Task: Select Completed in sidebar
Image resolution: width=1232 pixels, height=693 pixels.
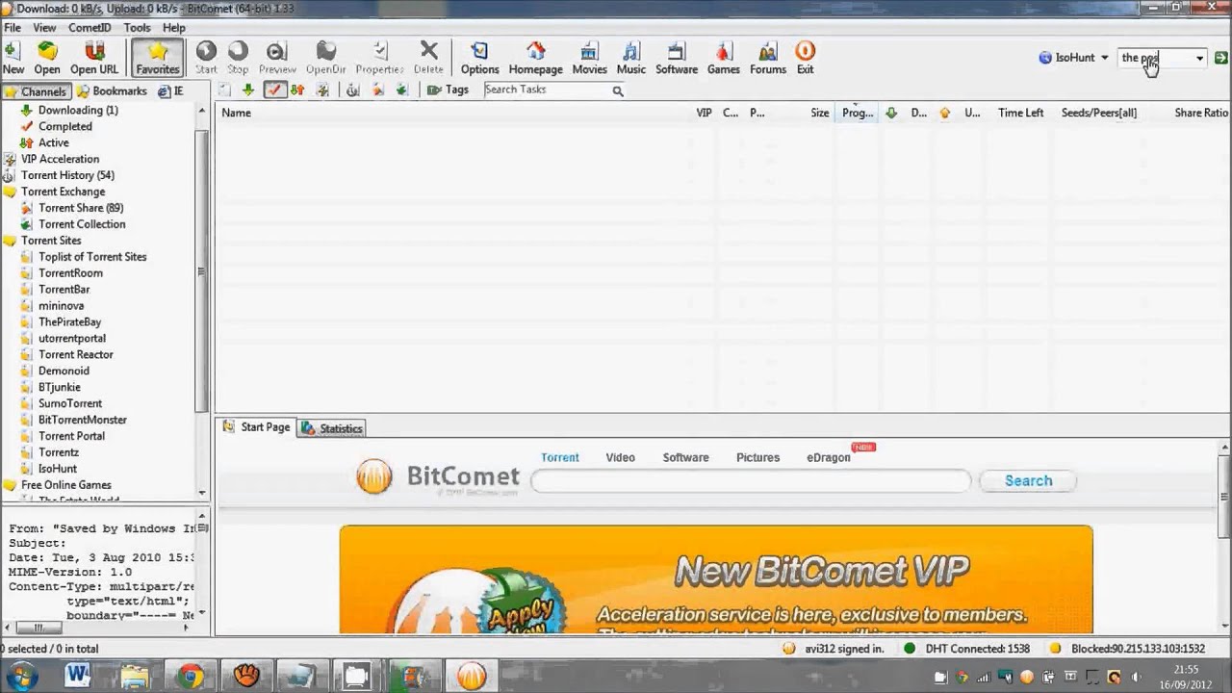Action: tap(65, 126)
